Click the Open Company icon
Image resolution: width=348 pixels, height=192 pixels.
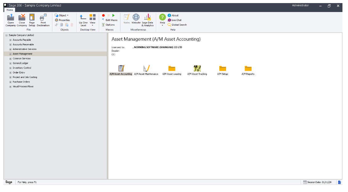(10, 17)
